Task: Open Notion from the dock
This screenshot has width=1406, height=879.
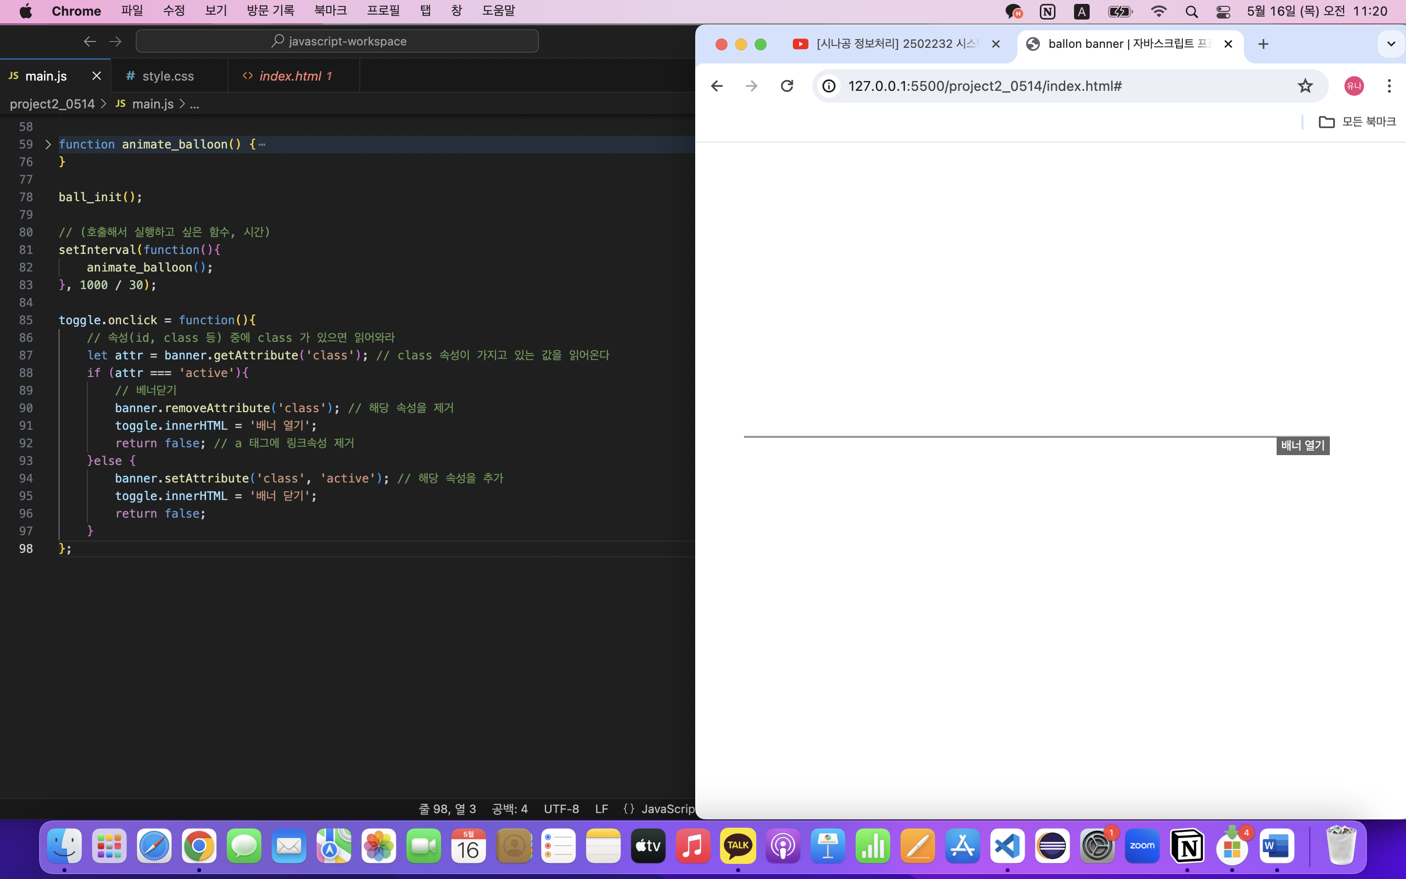Action: pos(1186,846)
